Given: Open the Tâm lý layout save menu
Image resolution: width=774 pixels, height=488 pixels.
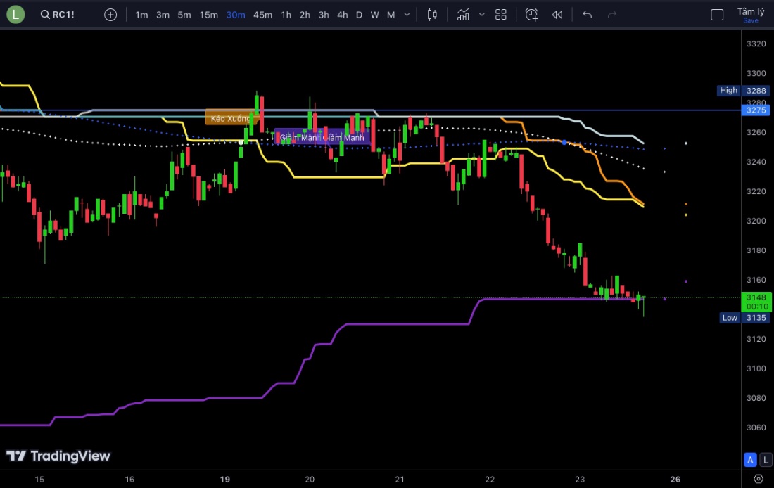Looking at the screenshot, I should pos(750,15).
